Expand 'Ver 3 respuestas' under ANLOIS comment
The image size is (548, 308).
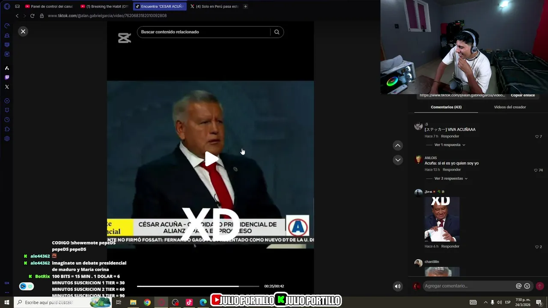pos(451,178)
